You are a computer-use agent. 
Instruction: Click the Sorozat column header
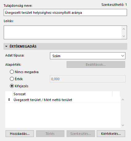(x=63, y=94)
